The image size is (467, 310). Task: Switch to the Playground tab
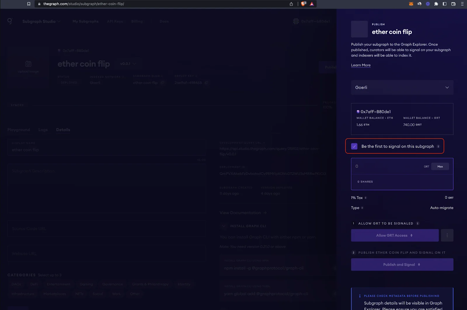click(x=19, y=130)
